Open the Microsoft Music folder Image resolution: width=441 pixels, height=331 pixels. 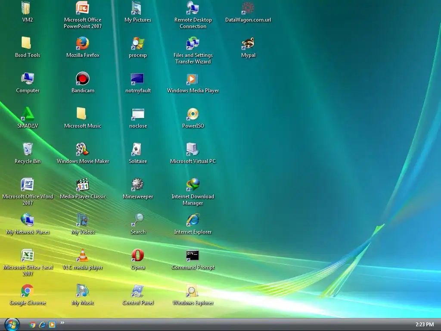click(x=82, y=114)
